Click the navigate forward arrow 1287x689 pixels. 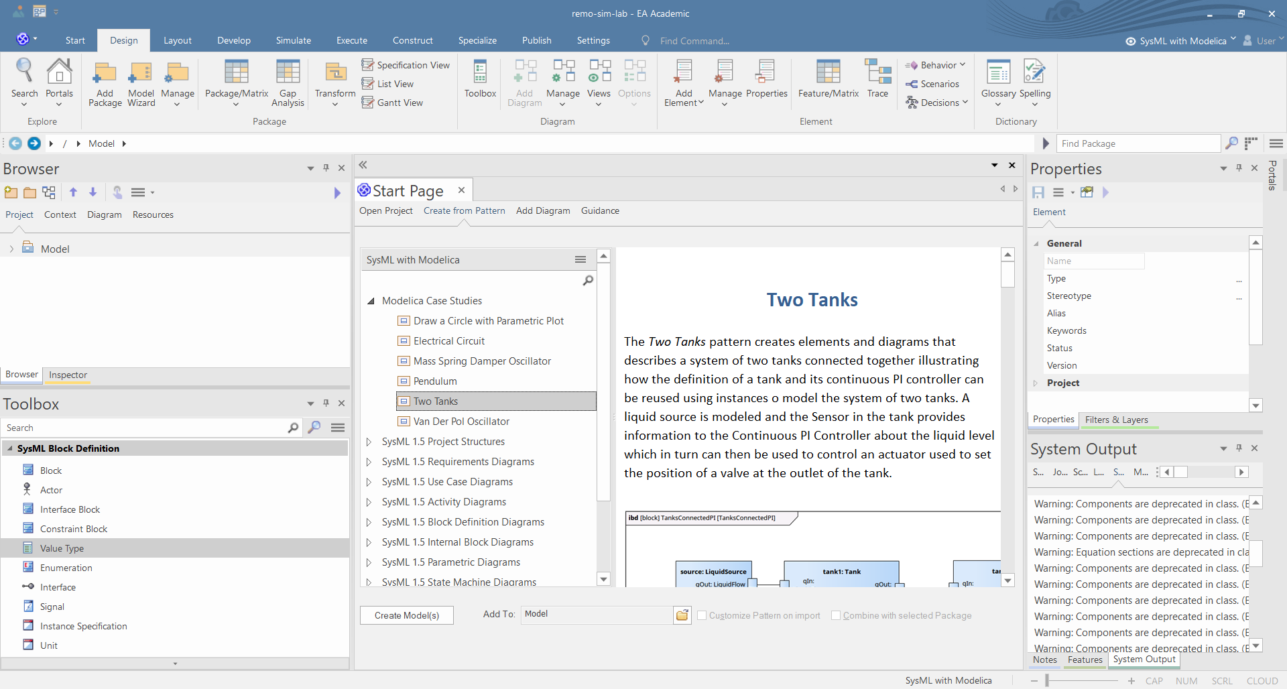[x=34, y=143]
